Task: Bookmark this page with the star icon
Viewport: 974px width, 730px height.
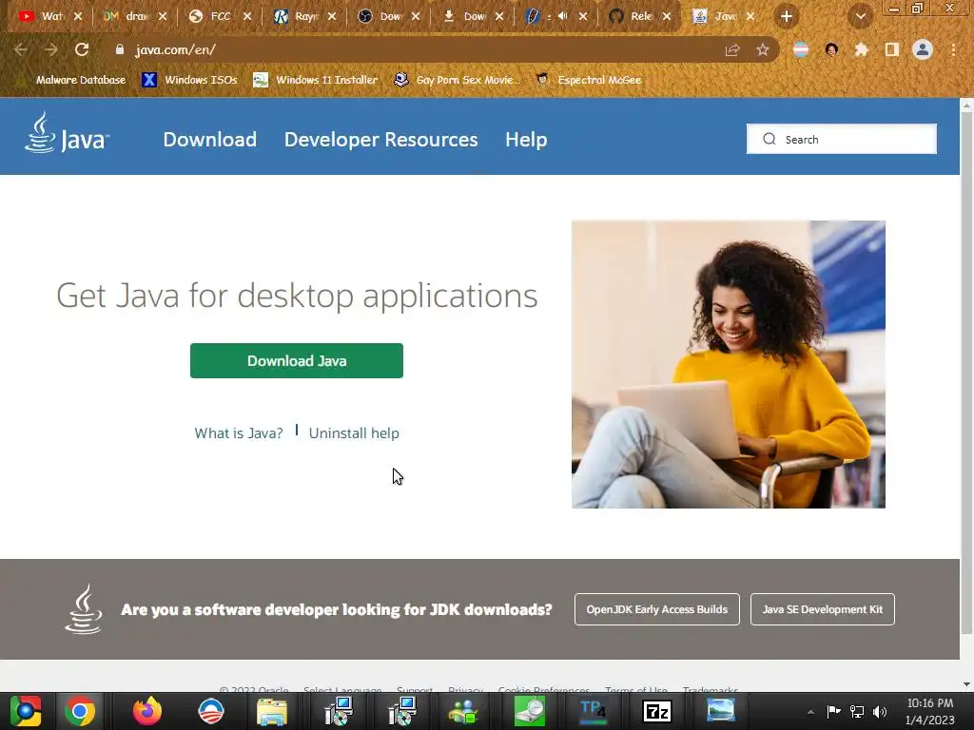Action: tap(763, 49)
